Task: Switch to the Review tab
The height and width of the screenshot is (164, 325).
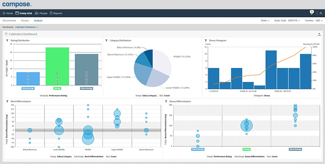Action: point(25,21)
